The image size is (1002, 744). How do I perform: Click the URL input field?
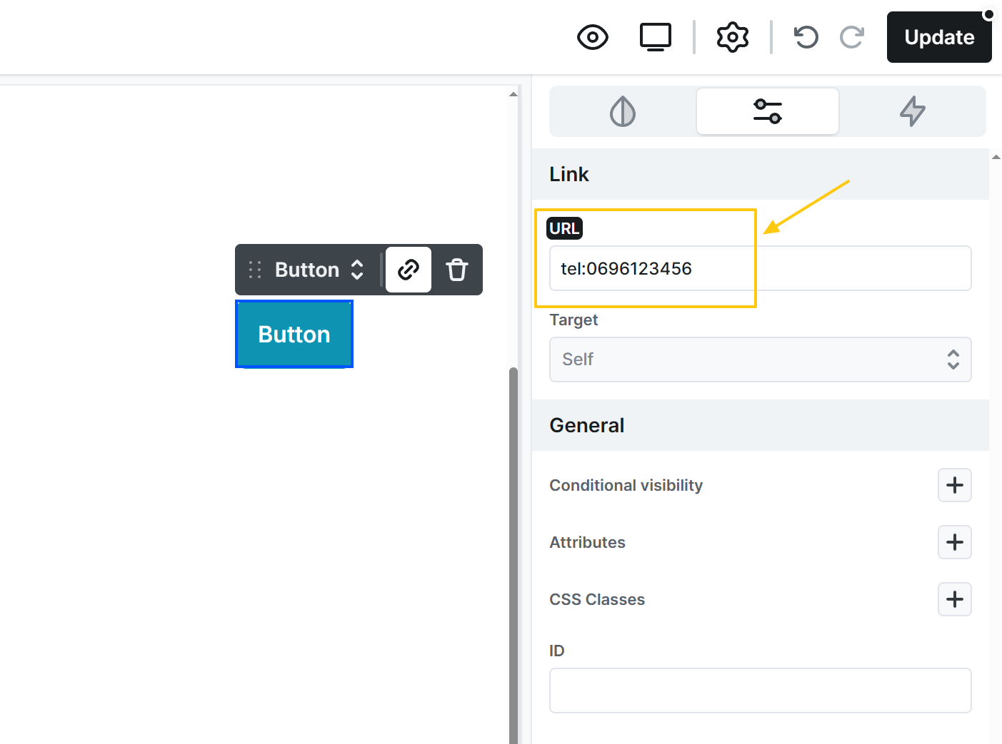[x=760, y=268]
